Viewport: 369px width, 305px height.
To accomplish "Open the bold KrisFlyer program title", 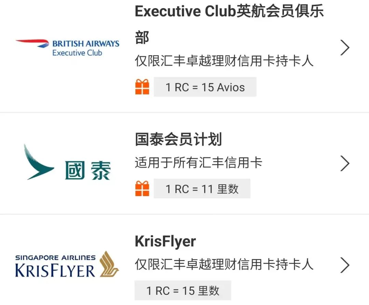I will 165,242.
